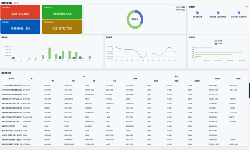Toggle 计划金额 legend in 成本分析 chart
This screenshot has height=150, width=250.
(216, 44)
